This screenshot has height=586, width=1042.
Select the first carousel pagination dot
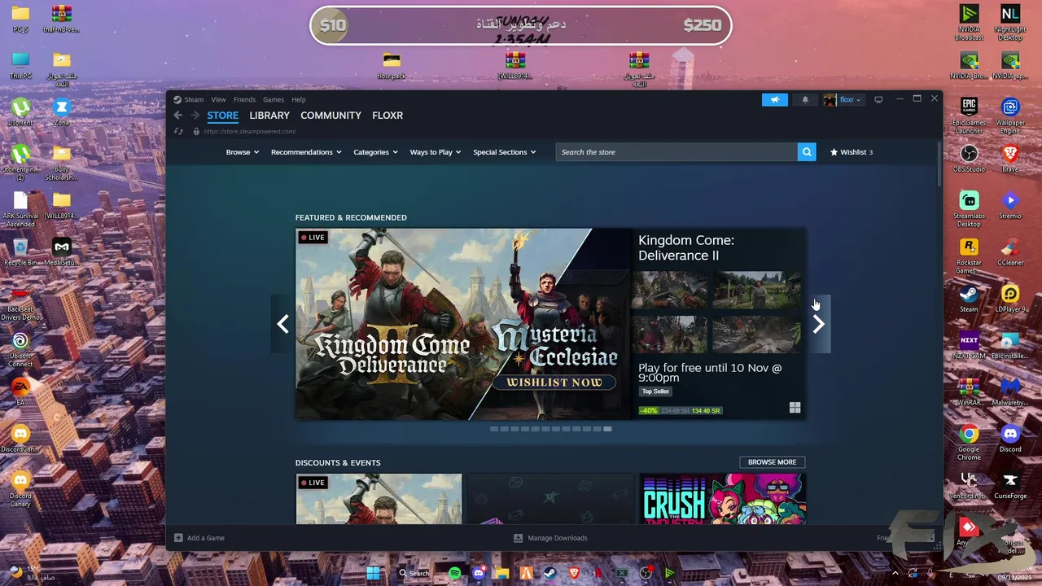pyautogui.click(x=493, y=429)
